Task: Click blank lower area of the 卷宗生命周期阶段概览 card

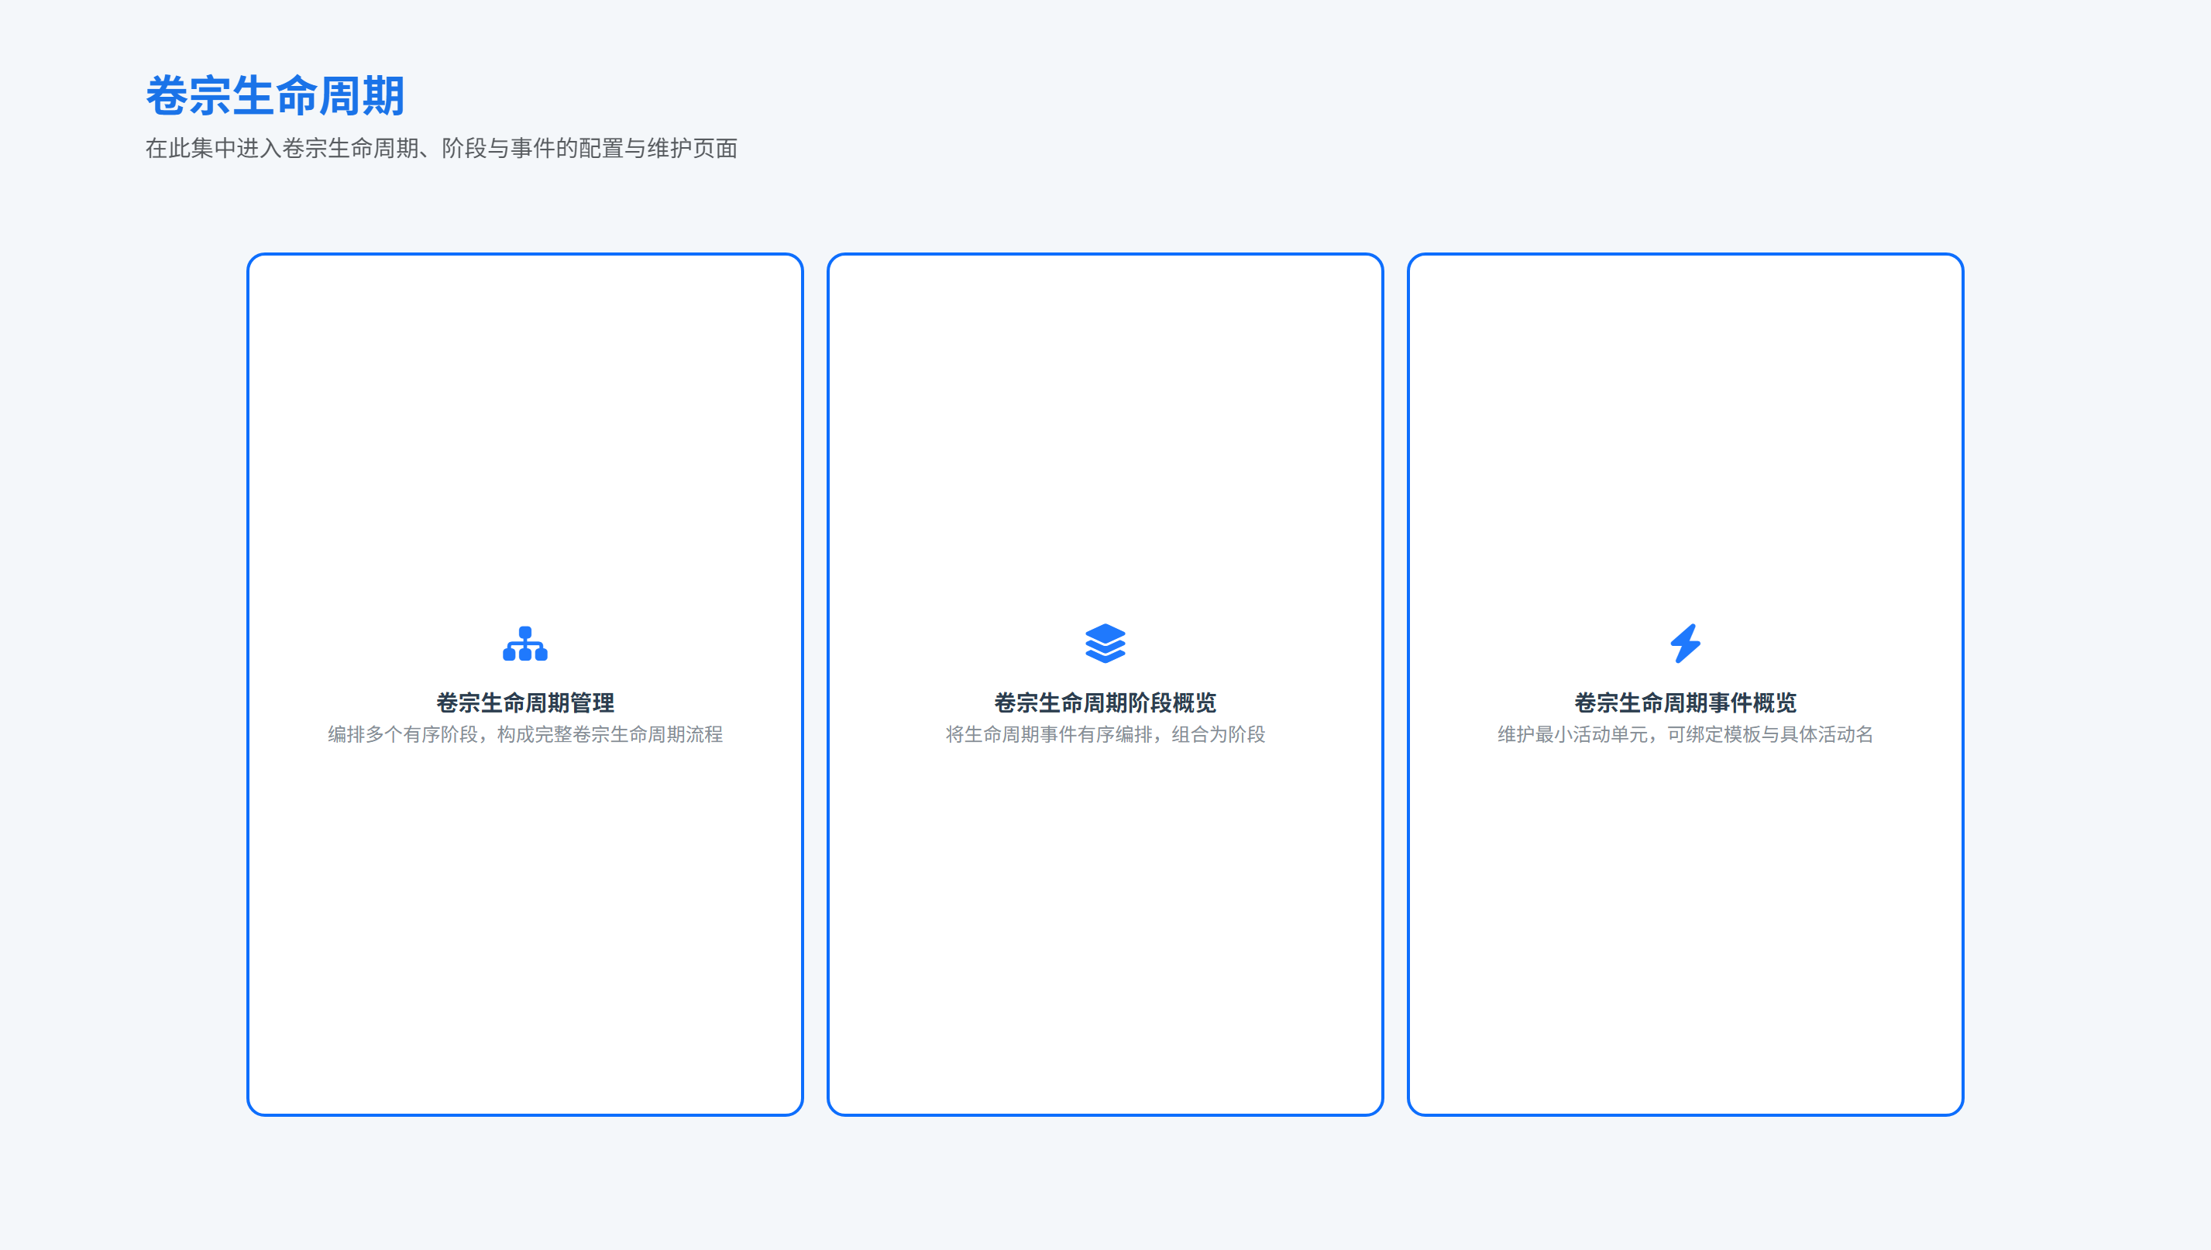Action: 1105,944
